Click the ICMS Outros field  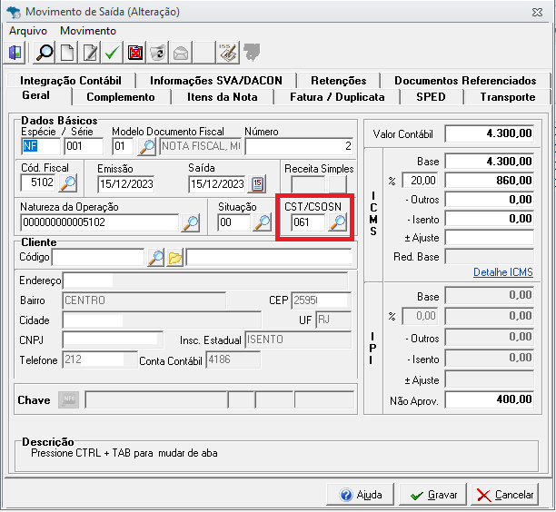[x=490, y=200]
